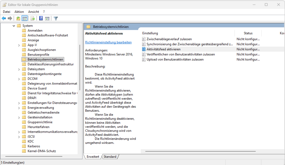Select the Kerberos folder in tree

[34, 146]
